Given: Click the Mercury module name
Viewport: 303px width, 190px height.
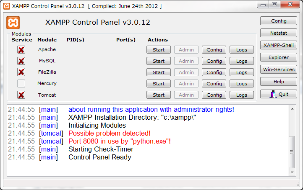Looking at the screenshot, I should point(47,83).
